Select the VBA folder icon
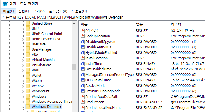The height and width of the screenshot is (112, 205). pos(28,55)
